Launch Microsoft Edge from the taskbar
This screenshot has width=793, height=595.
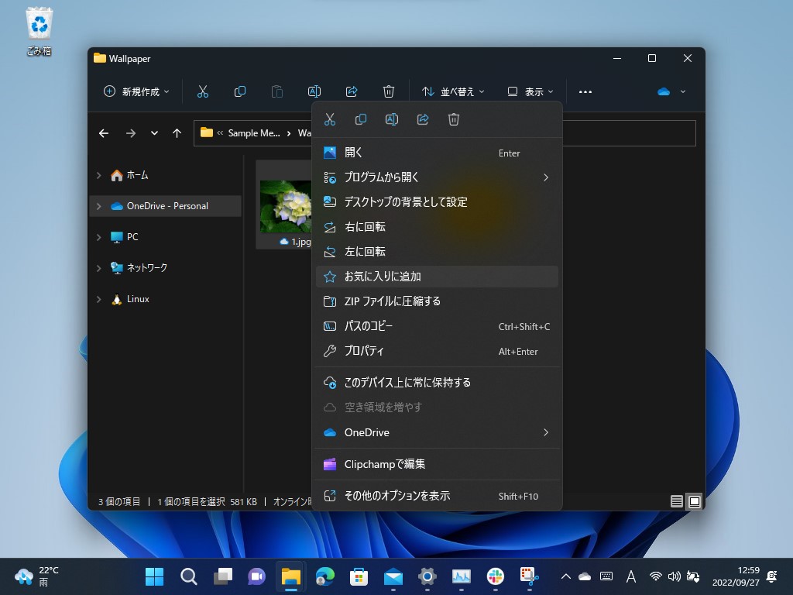[x=324, y=576]
